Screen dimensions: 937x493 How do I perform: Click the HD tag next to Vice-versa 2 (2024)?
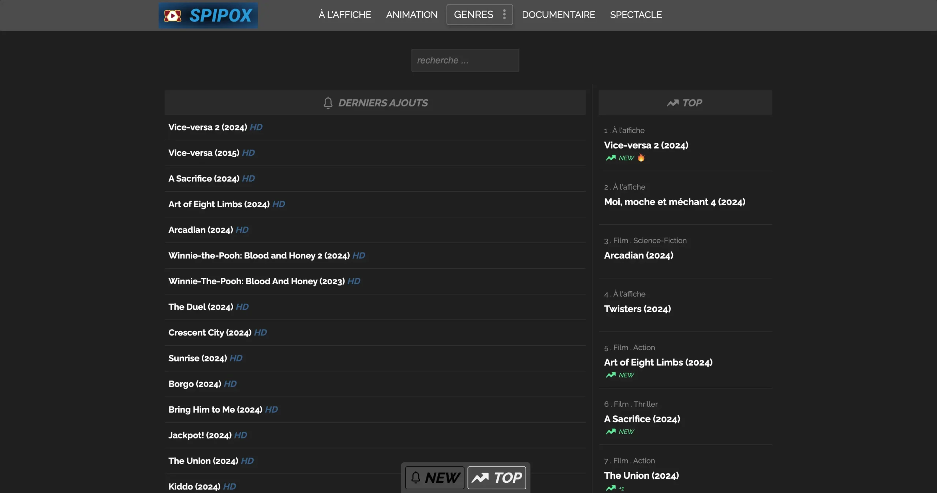click(x=256, y=127)
